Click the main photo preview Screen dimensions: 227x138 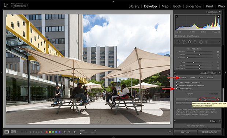88,69
